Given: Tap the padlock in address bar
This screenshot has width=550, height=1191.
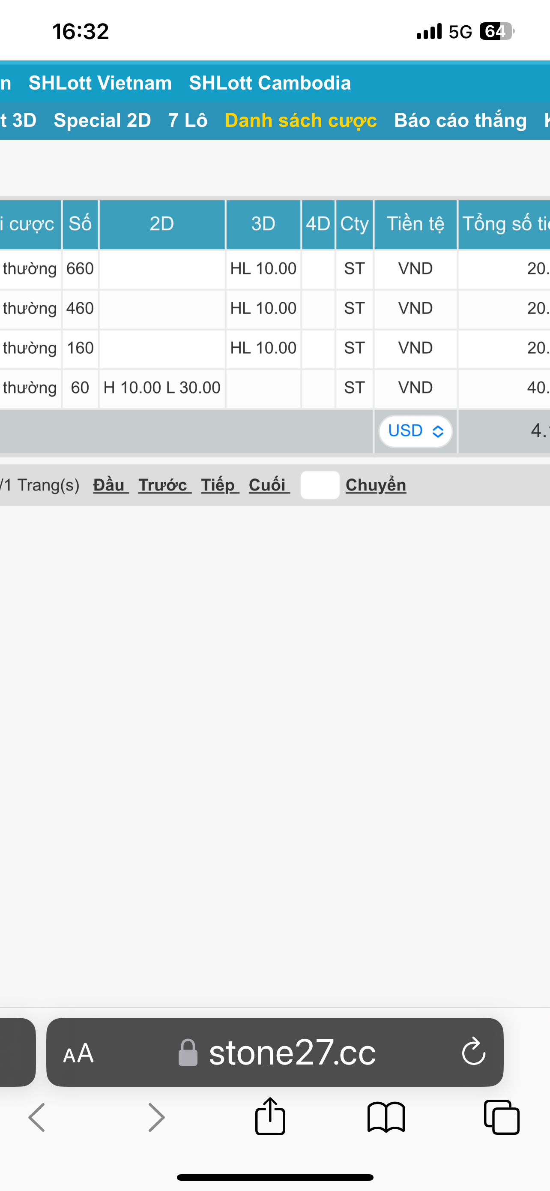Looking at the screenshot, I should (188, 1053).
